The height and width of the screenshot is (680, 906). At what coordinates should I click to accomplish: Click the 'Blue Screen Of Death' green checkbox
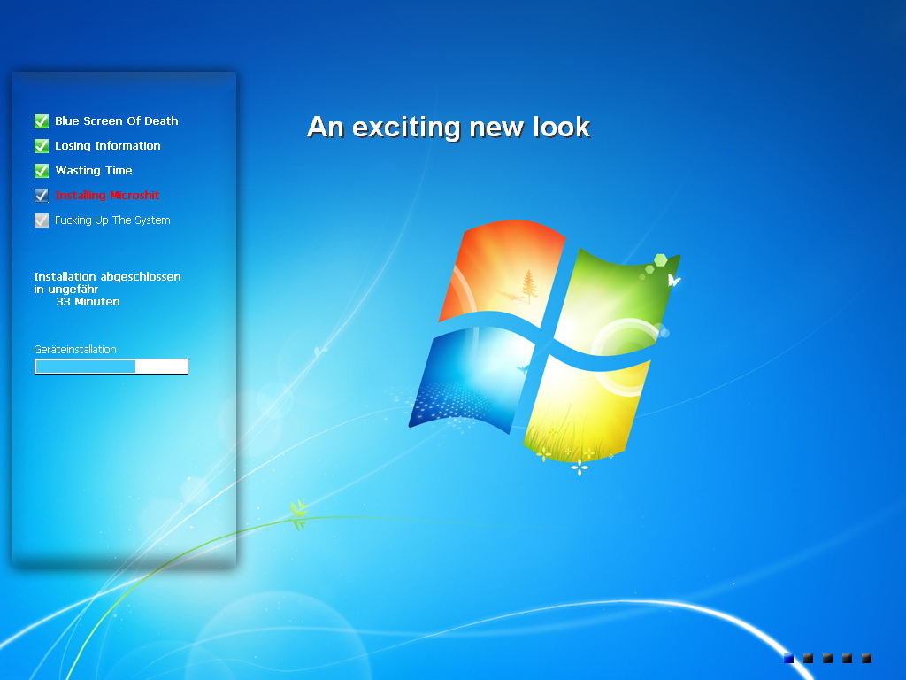click(42, 121)
